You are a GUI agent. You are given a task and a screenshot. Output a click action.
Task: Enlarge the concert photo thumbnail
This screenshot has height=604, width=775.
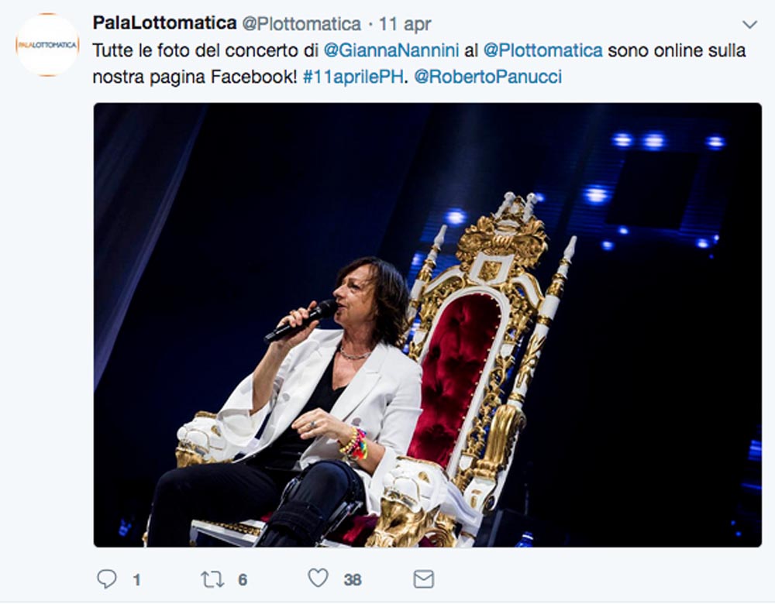pos(428,325)
